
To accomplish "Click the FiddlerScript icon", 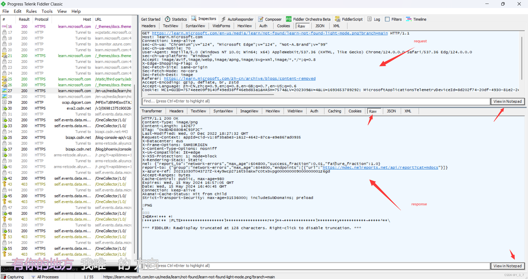I will [337, 19].
